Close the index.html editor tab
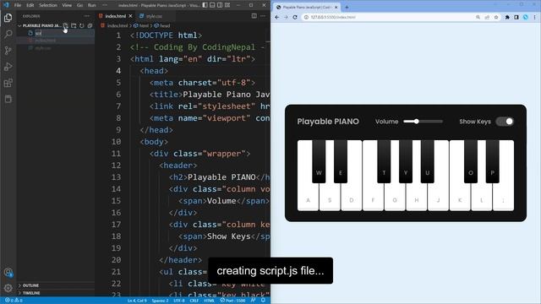 click(x=130, y=16)
